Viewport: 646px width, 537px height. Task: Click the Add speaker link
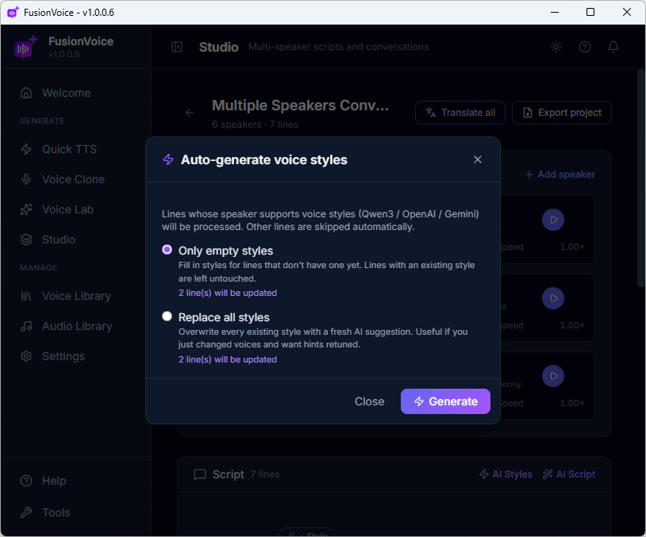[x=560, y=175]
